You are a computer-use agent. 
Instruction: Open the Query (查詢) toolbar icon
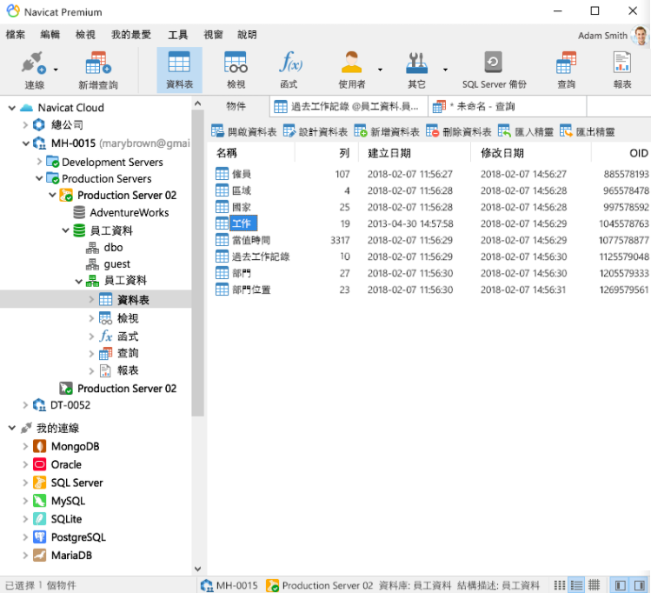(566, 63)
